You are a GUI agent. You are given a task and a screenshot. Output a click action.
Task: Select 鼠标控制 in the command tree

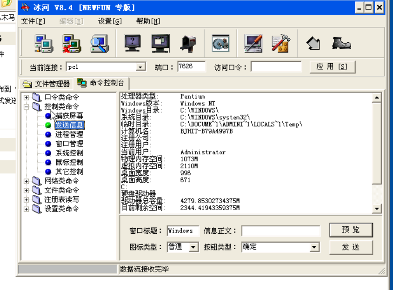coord(69,162)
